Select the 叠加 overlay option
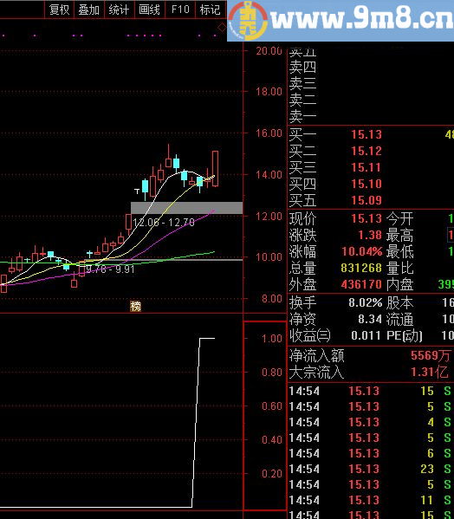This screenshot has width=454, height=519. coord(89,10)
